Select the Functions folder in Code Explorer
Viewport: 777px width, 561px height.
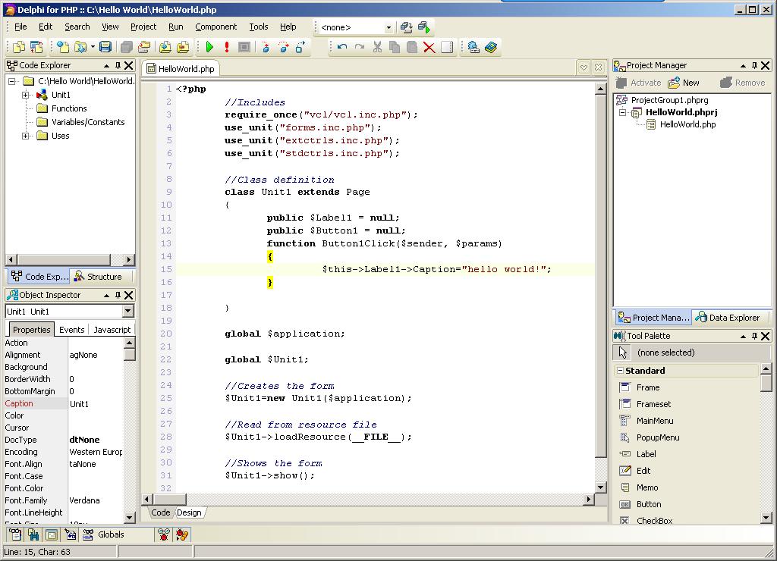[x=69, y=108]
